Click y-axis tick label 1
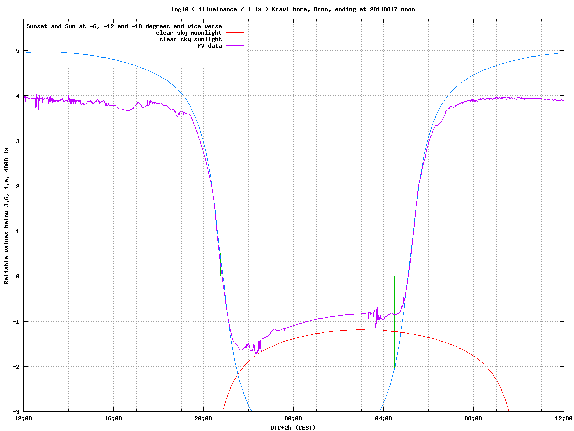This screenshot has width=574, height=431. coord(17,231)
